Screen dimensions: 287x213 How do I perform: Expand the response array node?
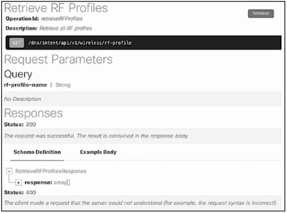[19, 182]
